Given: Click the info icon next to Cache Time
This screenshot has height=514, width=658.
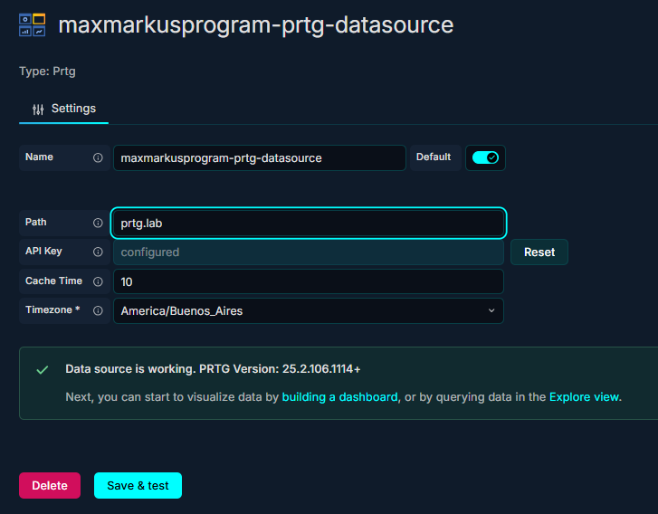Looking at the screenshot, I should pyautogui.click(x=98, y=281).
